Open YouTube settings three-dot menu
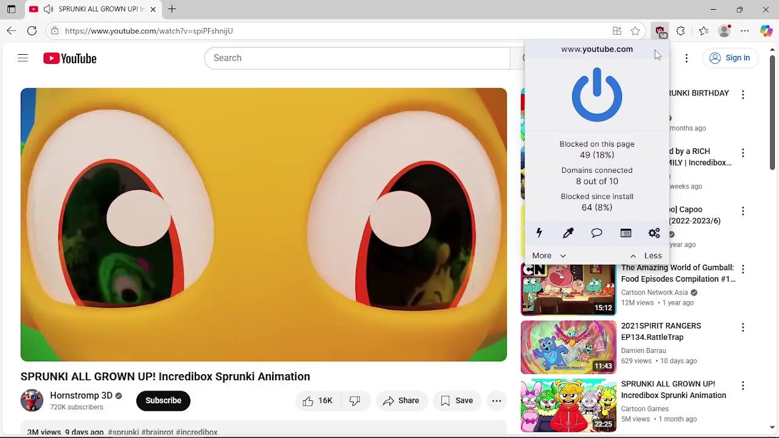779x438 pixels. click(x=686, y=58)
